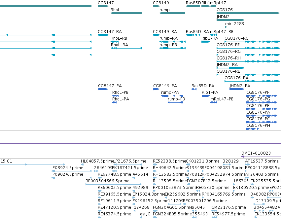Click the JHDM2-RA transcript label

point(227,65)
